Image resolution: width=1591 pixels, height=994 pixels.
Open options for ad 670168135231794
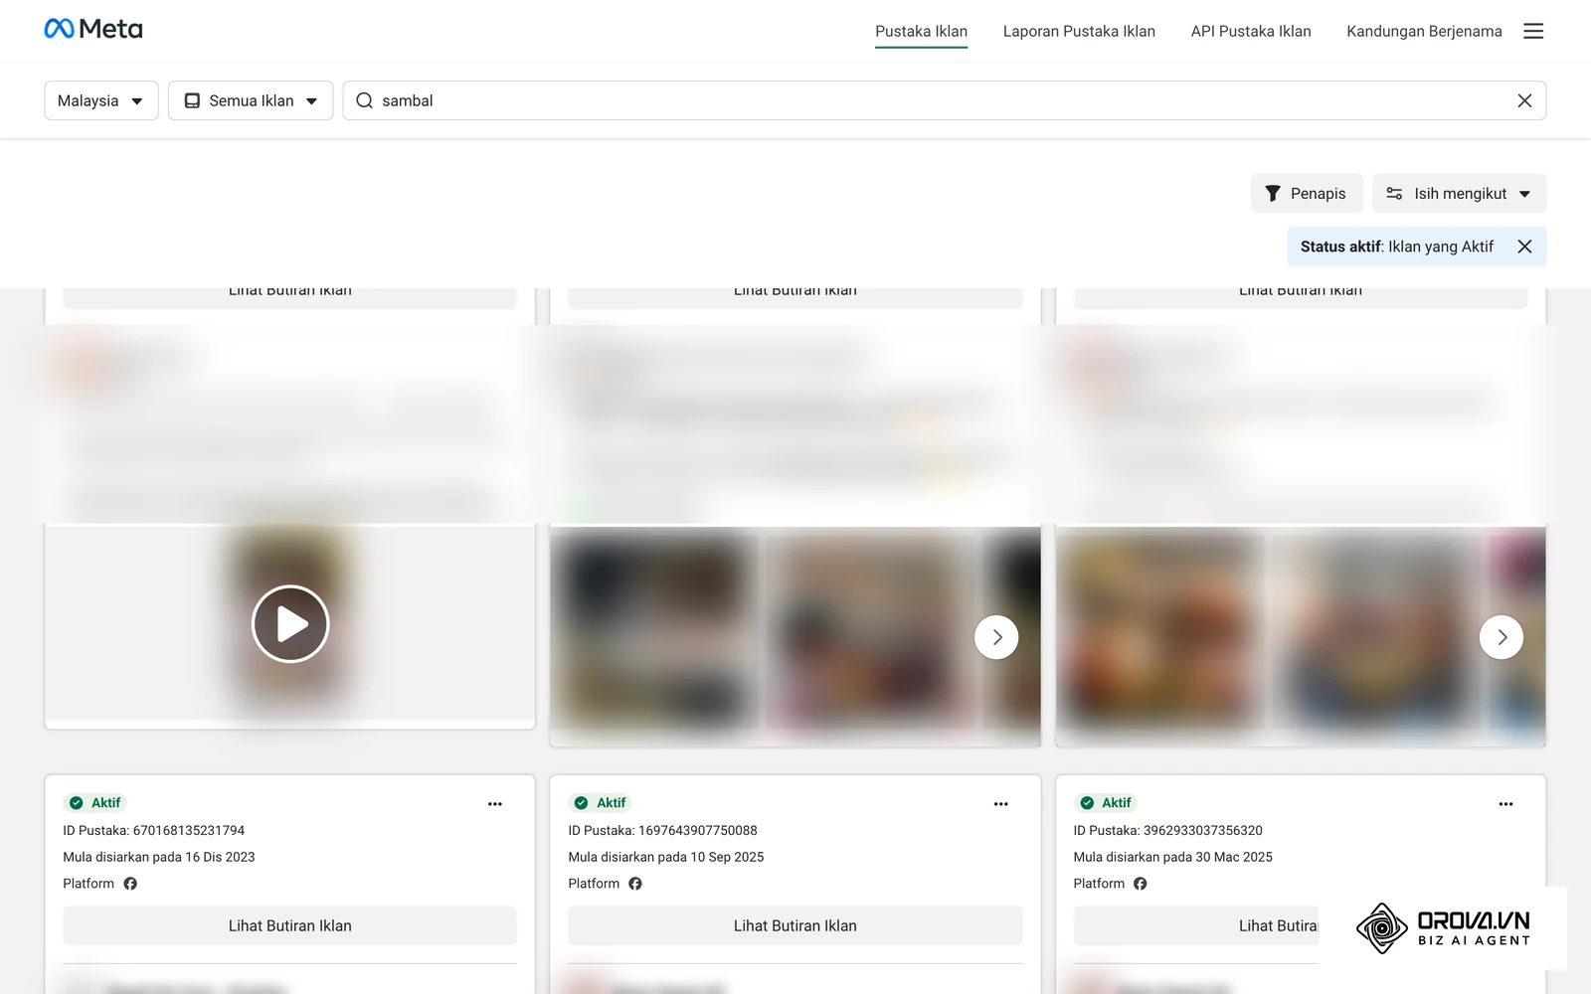click(x=495, y=803)
